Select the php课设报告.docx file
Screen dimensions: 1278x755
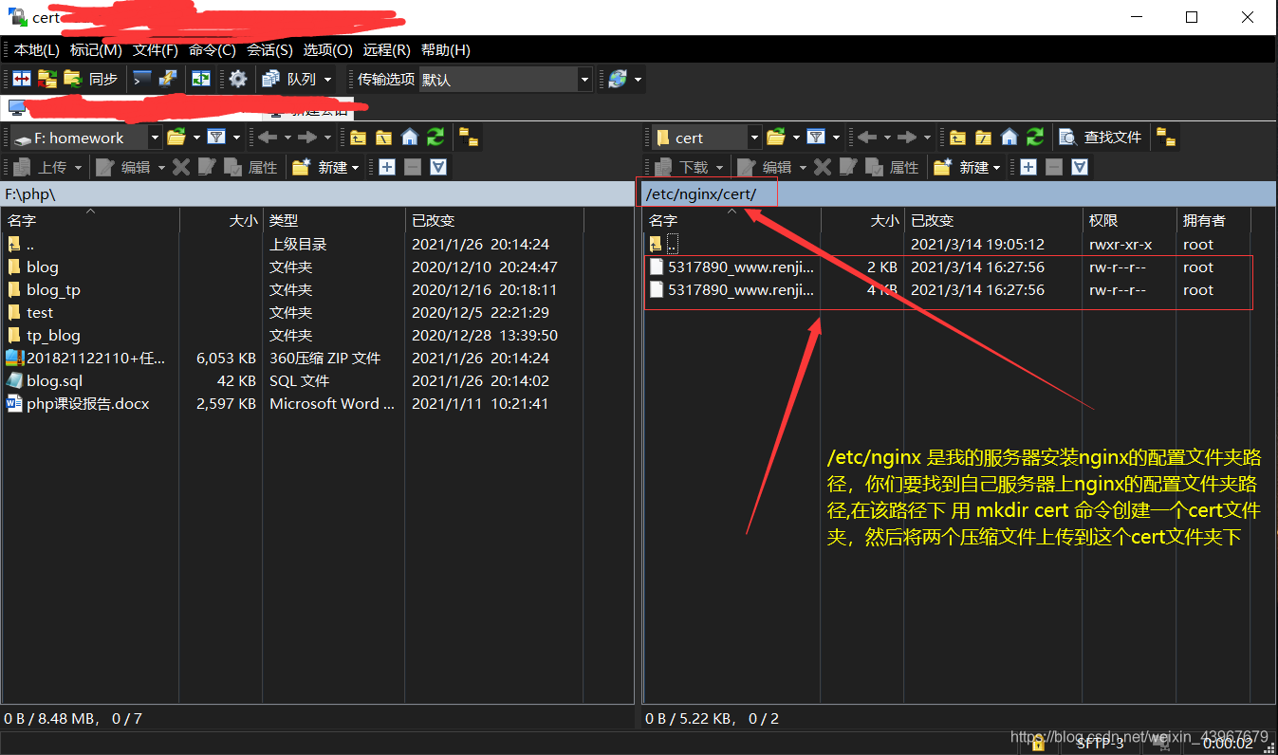pos(88,403)
